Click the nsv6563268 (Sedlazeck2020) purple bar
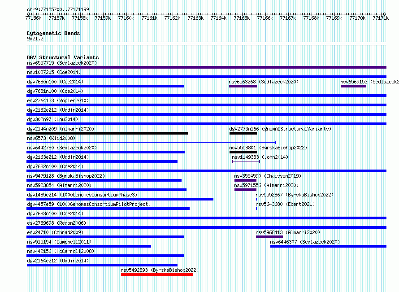 click(243, 86)
